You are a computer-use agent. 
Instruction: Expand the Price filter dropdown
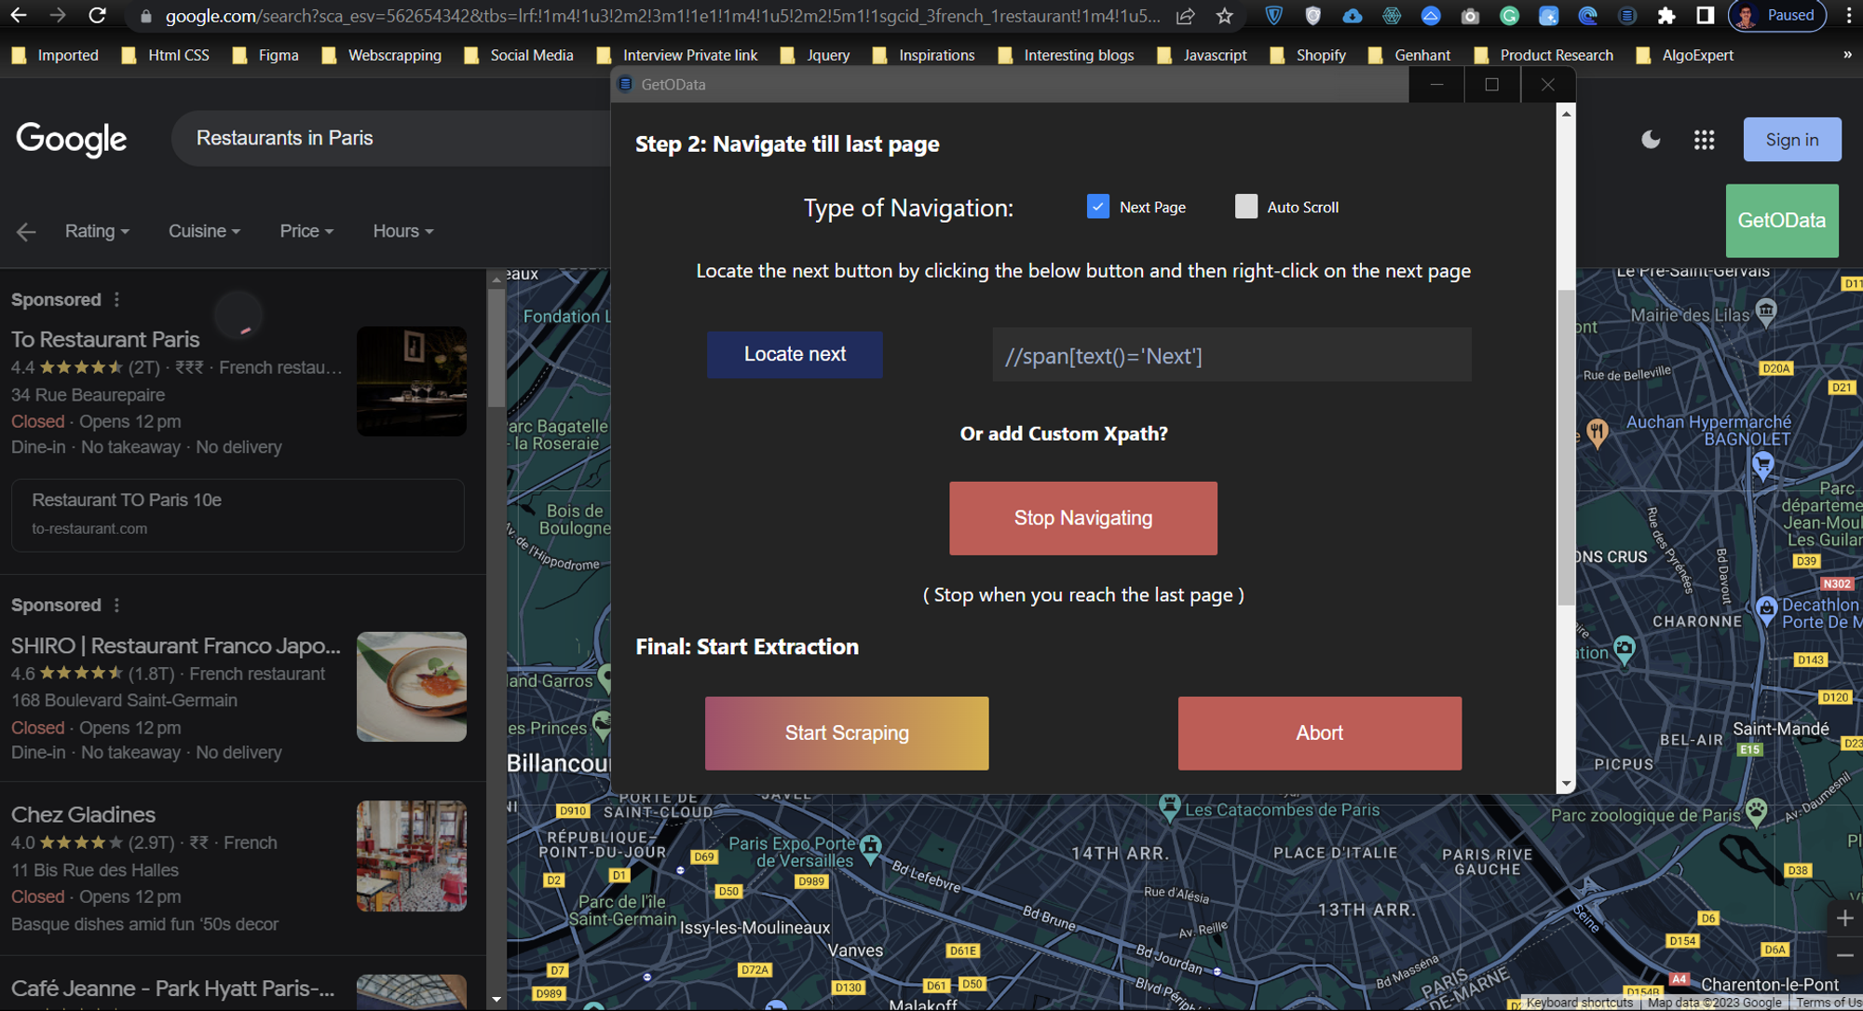pos(306,231)
